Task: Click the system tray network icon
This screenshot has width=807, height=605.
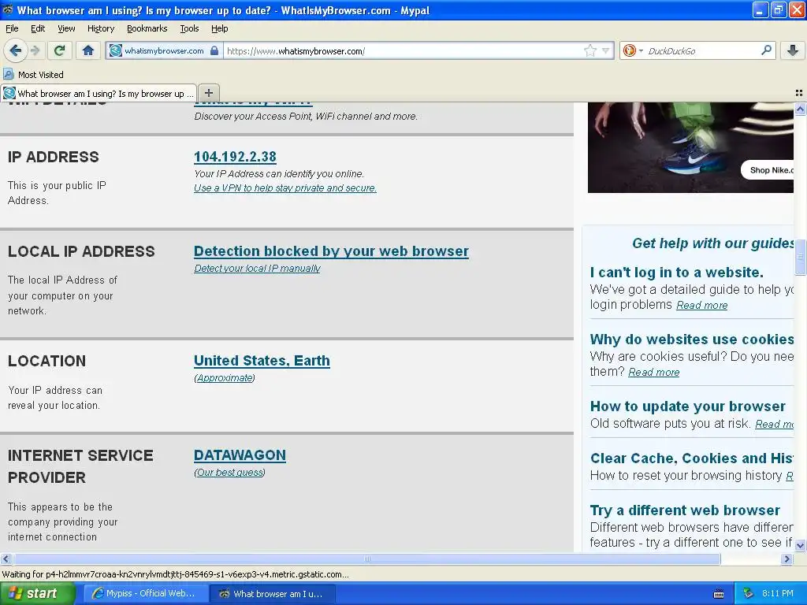Action: tap(749, 594)
